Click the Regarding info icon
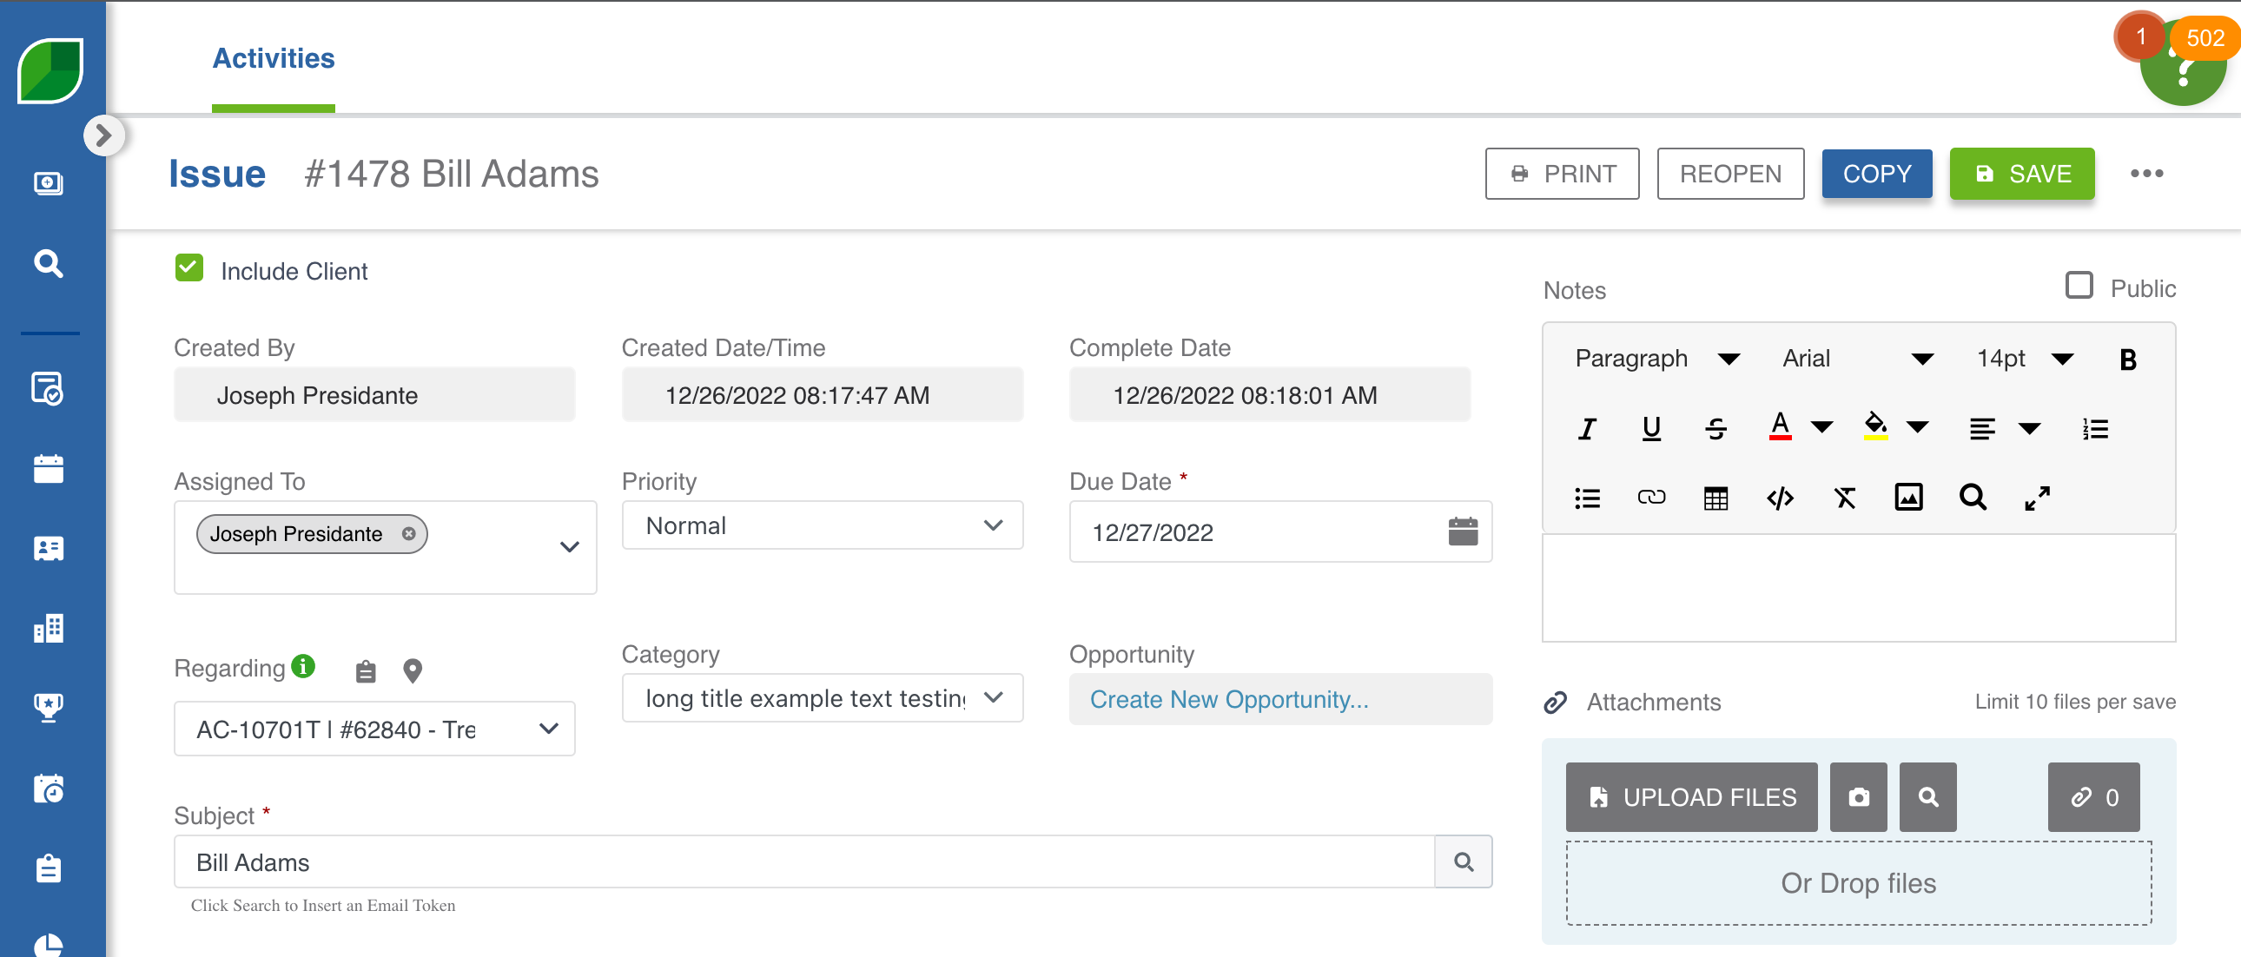2241x957 pixels. click(303, 666)
